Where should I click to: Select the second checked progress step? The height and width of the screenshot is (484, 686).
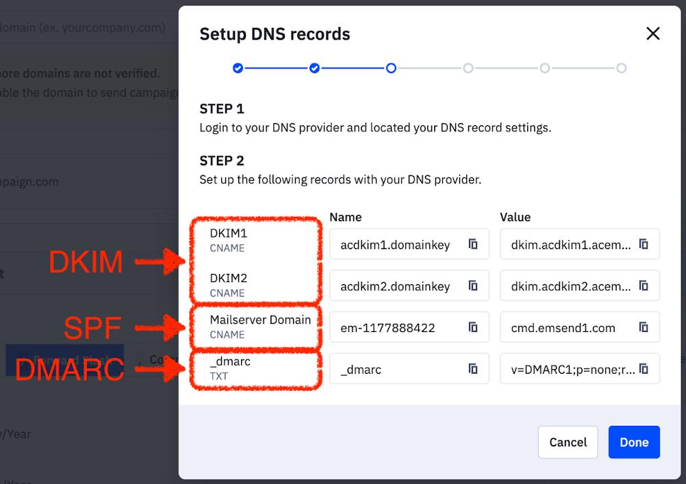pos(314,68)
